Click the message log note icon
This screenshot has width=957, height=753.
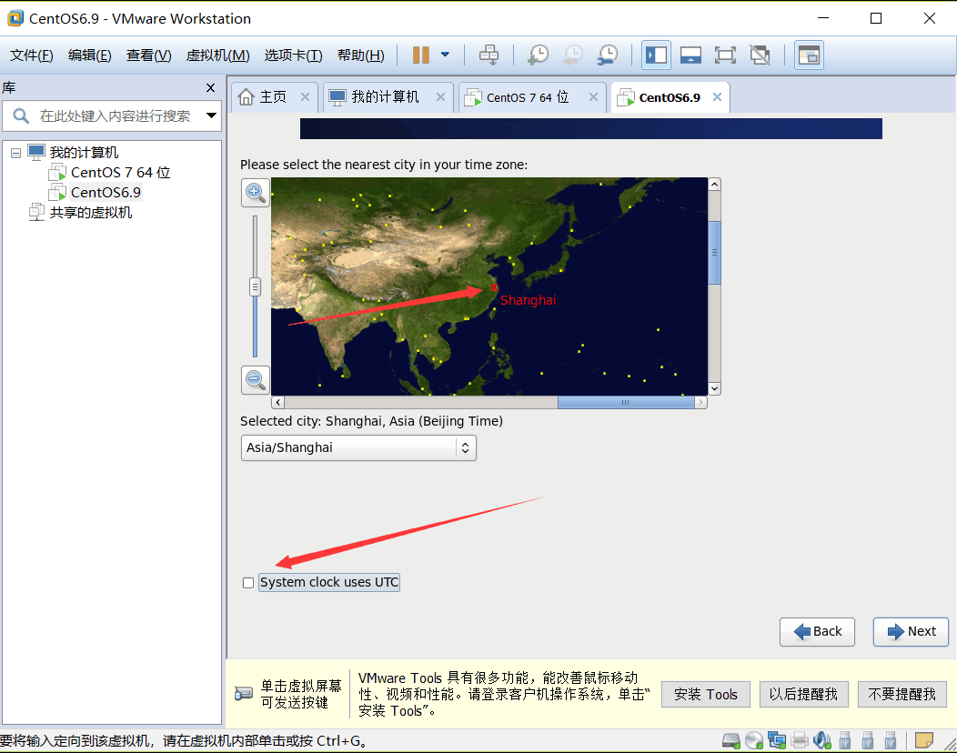click(x=924, y=741)
